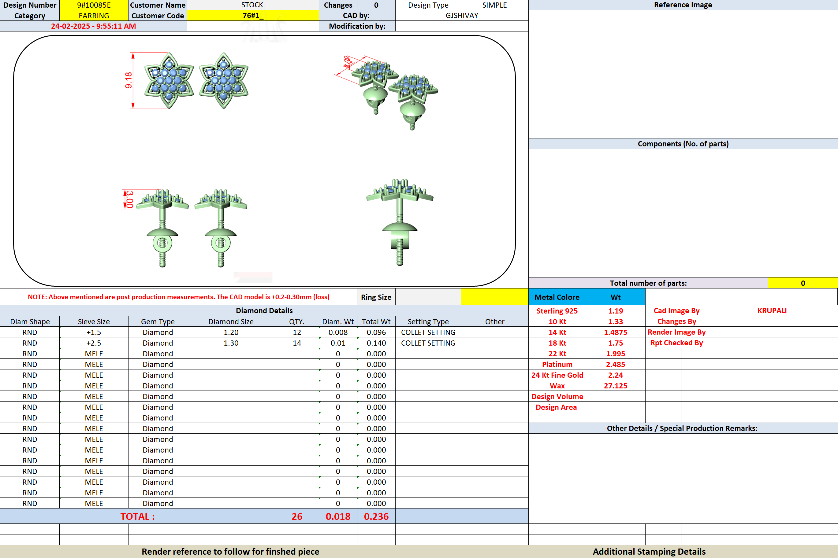The image size is (838, 558).
Task: Click the Metal Colore header cell
Action: coord(557,297)
